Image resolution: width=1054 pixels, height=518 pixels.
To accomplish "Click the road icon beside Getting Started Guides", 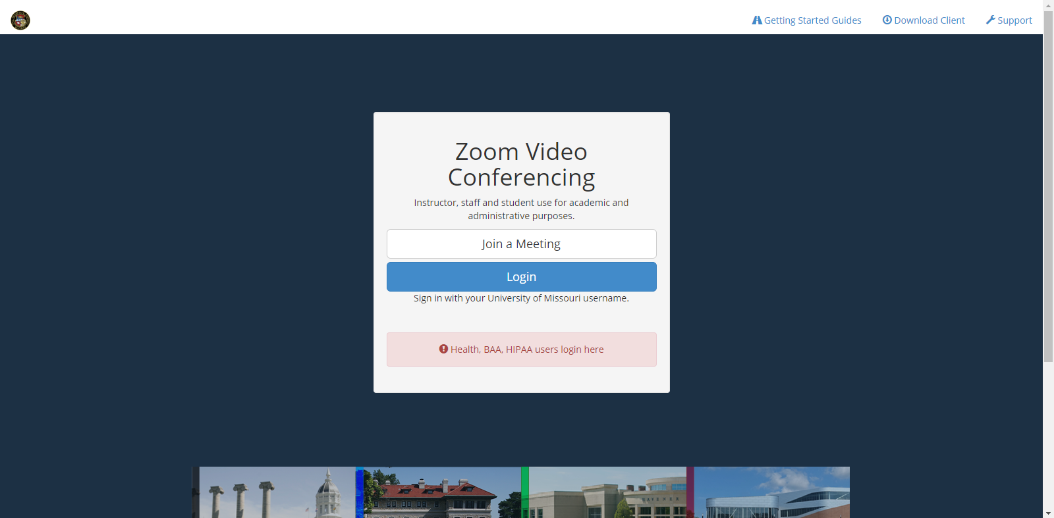I will [x=757, y=20].
